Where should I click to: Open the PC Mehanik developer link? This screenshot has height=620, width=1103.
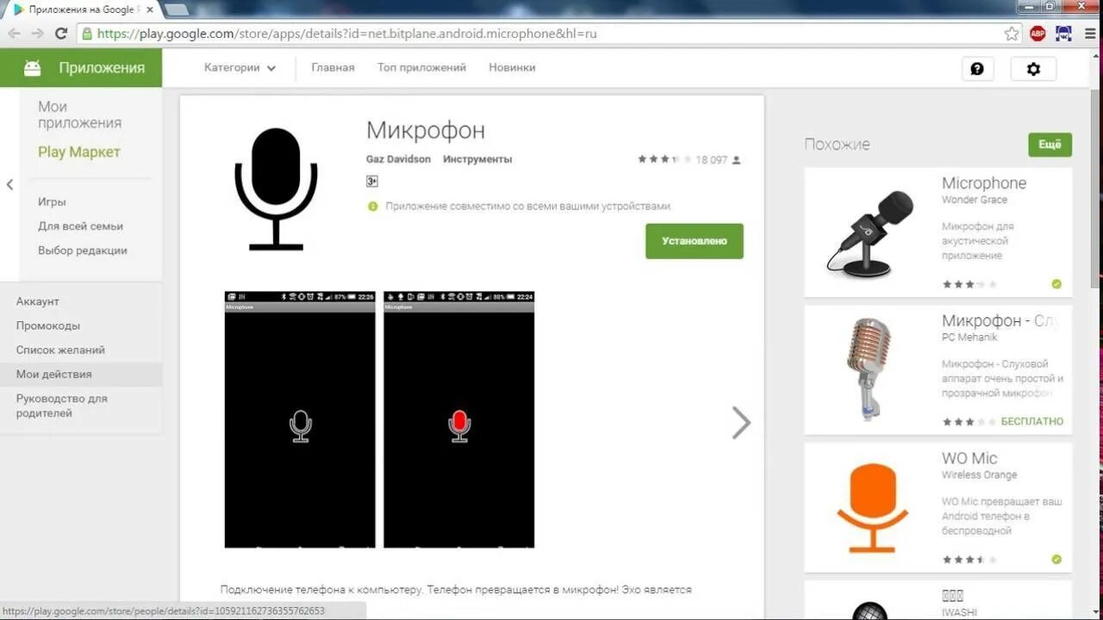(969, 338)
